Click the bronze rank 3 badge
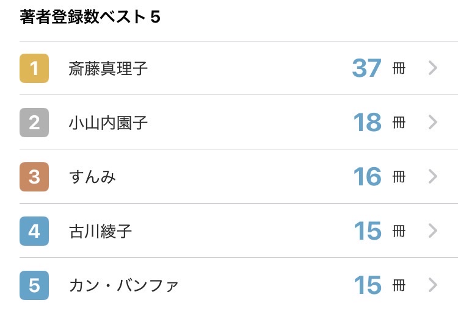Viewport: 458px width, 311px height. click(x=34, y=177)
